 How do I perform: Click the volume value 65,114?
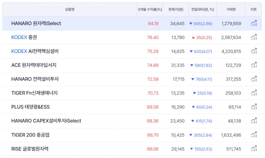(235, 107)
